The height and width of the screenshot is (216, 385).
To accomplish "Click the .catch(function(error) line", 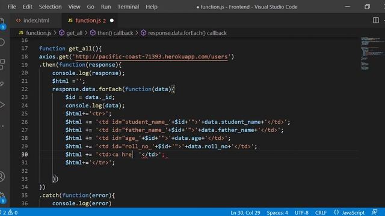I will pos(77,196).
